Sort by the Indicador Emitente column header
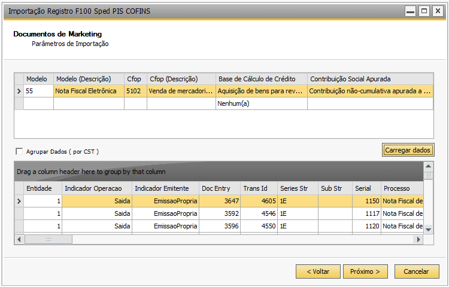This screenshot has height=287, width=449. coord(165,188)
